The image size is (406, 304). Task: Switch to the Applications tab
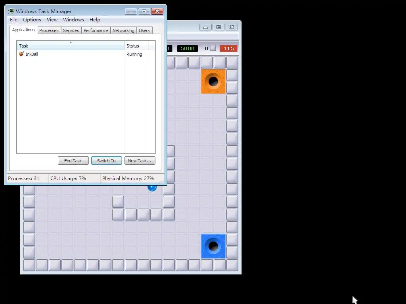pos(23,30)
